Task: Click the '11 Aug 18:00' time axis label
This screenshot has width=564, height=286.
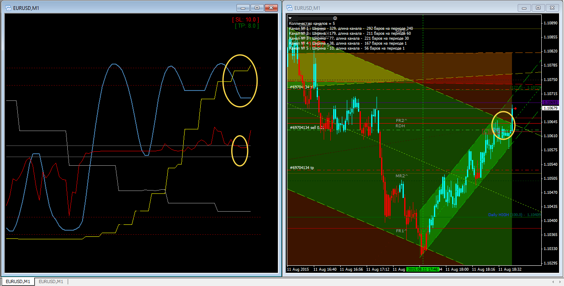Action: pos(457,269)
